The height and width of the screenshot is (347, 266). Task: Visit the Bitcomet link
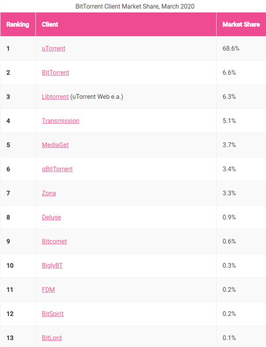54,242
